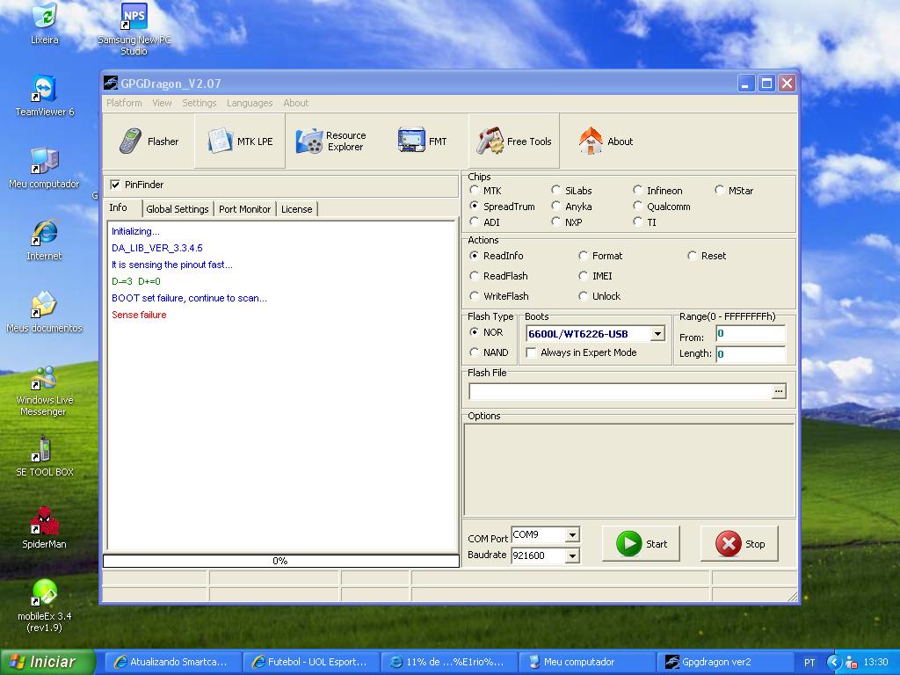Set flash type to NAND
The width and height of the screenshot is (900, 675).
pyautogui.click(x=474, y=352)
